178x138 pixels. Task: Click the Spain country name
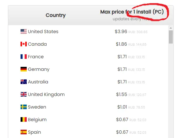(34, 132)
